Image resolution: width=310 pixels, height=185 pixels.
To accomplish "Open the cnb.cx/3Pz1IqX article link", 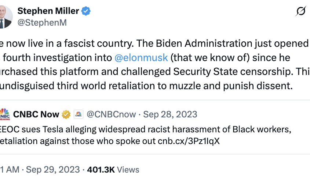I will [x=189, y=141].
